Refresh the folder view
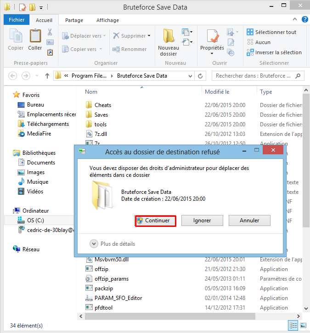Image resolution: width=310 pixels, height=333 pixels. click(200, 76)
